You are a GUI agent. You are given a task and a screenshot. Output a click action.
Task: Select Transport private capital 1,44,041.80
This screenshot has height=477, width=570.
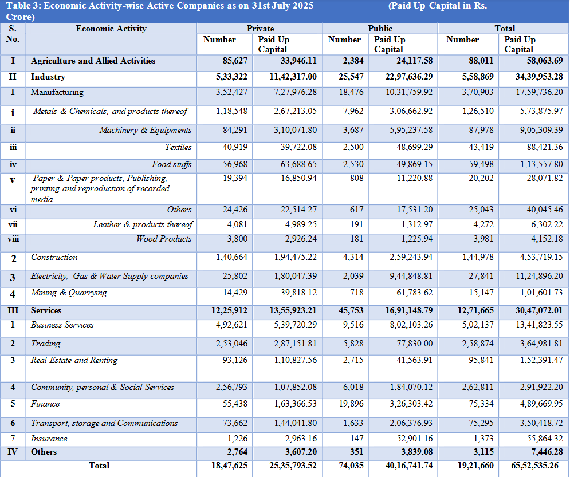click(295, 423)
